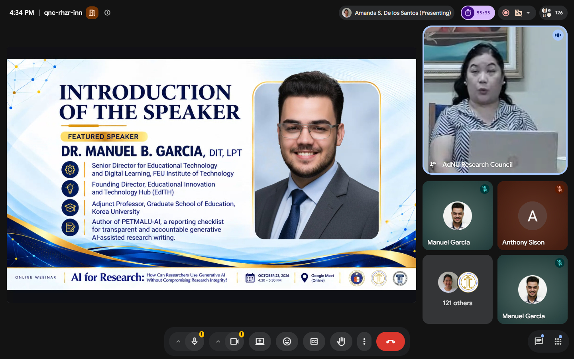The width and height of the screenshot is (574, 359).
Task: Click the meeting code qne-rhzr-inn
Action: (x=63, y=13)
